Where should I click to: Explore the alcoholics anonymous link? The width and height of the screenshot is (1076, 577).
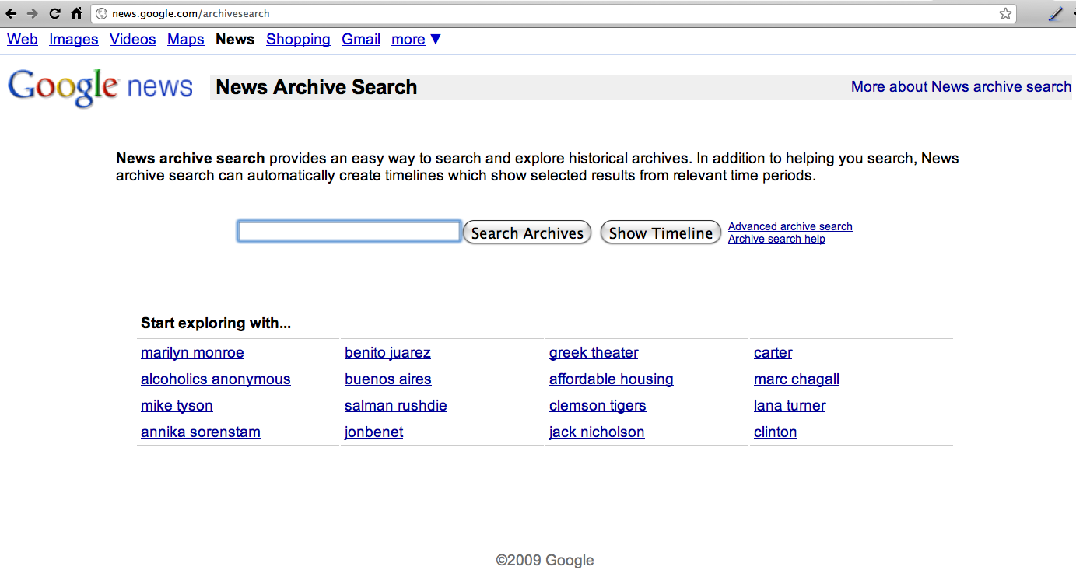point(216,379)
